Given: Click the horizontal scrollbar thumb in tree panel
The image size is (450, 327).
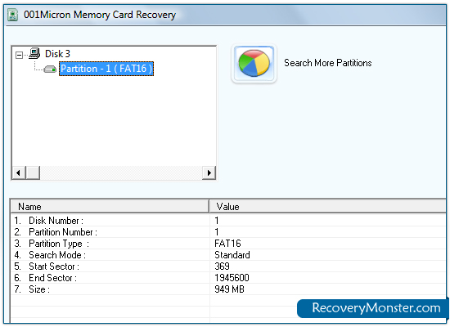Looking at the screenshot, I should click(33, 173).
